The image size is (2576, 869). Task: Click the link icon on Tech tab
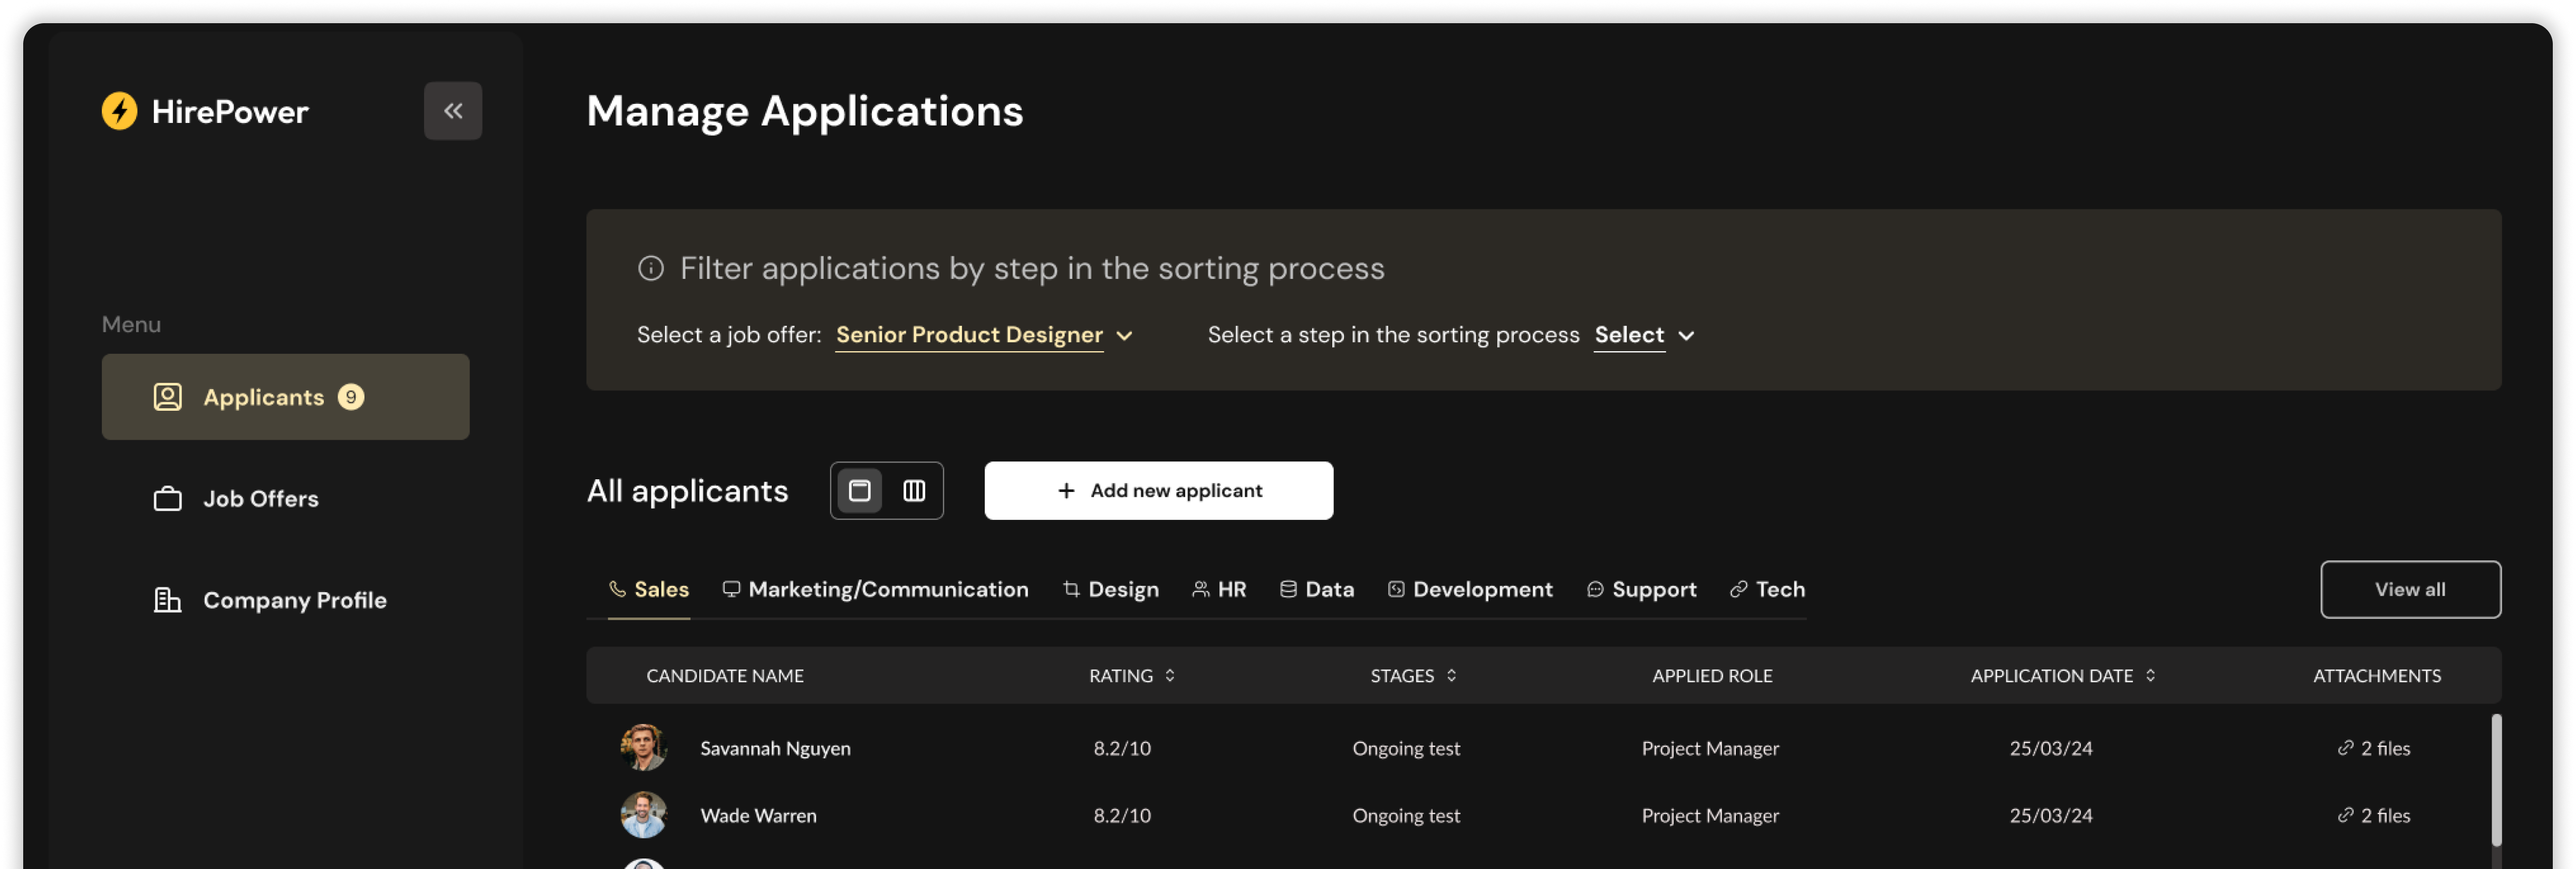pyautogui.click(x=1739, y=589)
